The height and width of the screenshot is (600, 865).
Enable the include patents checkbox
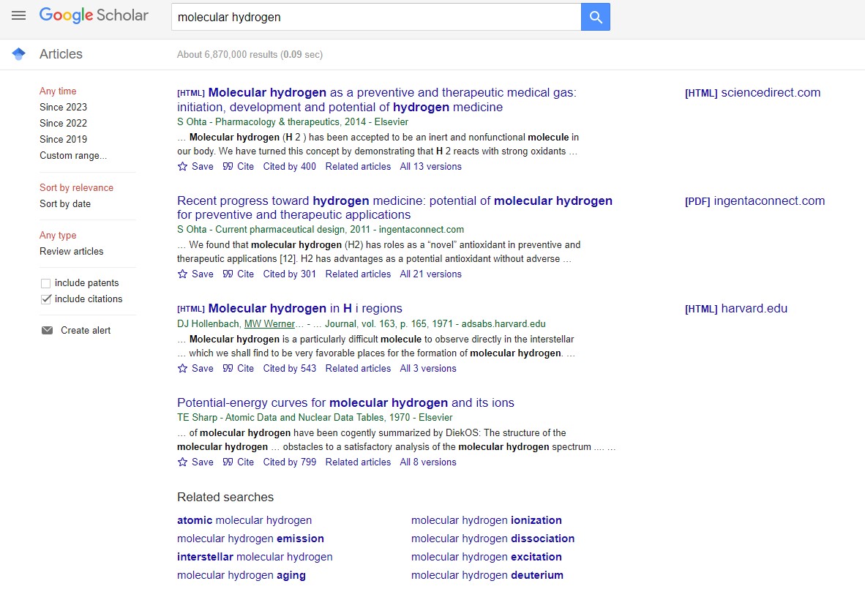46,283
